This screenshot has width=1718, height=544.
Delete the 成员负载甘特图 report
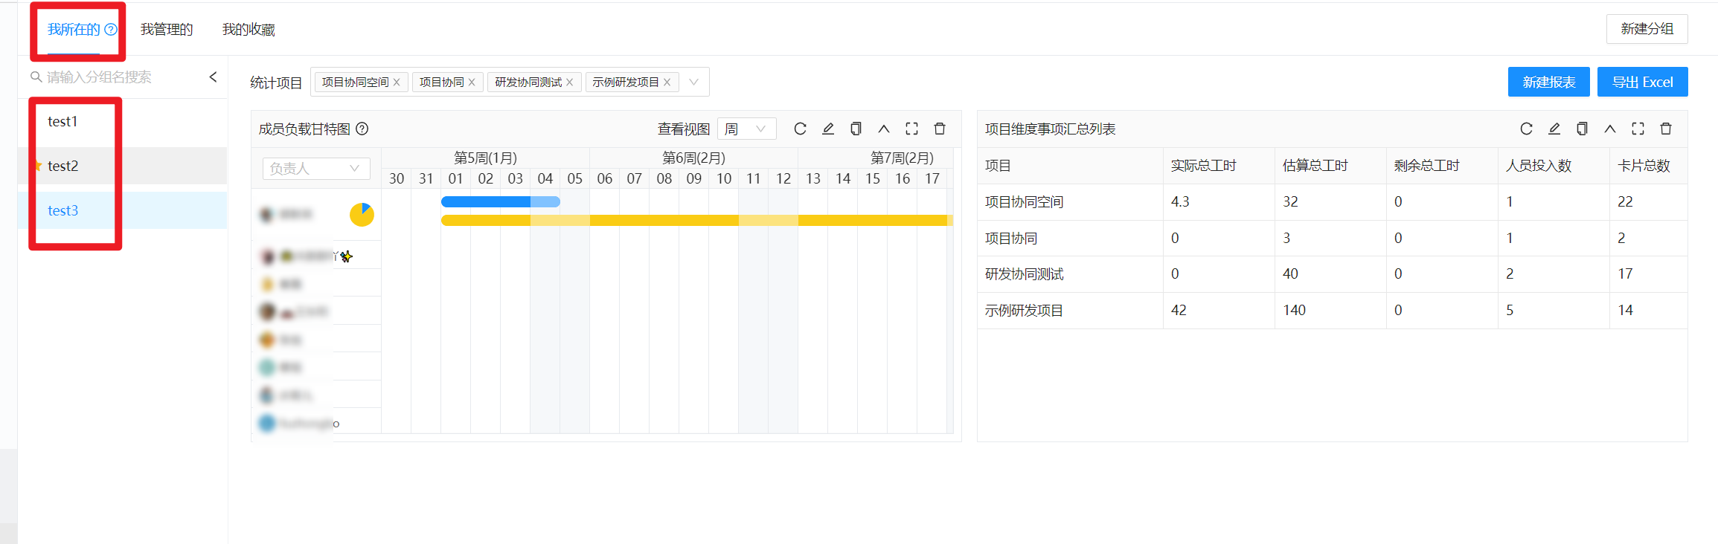(940, 129)
